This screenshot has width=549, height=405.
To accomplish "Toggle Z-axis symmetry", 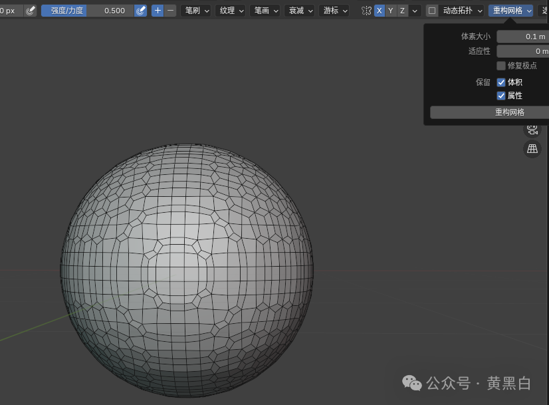I will tap(402, 11).
